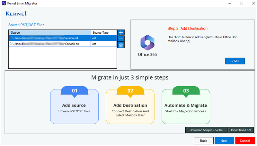
Task: Click the Kernel logo below the title bar
Action: coord(16,13)
